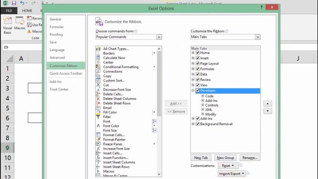Toggle the Data tab checkbox
318x179 pixels.
(x=198, y=74)
